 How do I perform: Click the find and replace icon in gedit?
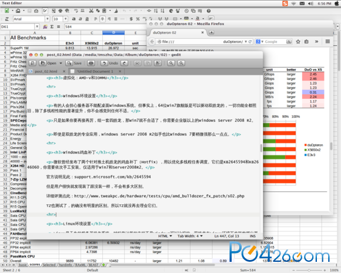pos(181,63)
